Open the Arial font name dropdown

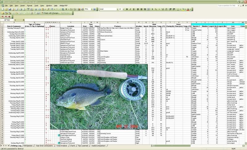tap(117, 9)
